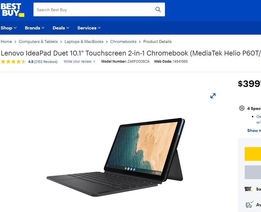This screenshot has width=261, height=212.
Task: Open Laptops & MacBooks breadcrumb
Action: (84, 41)
